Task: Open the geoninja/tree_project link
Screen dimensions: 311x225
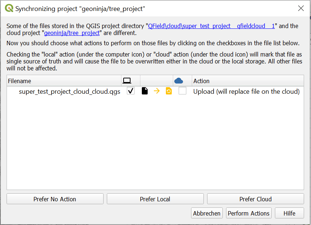Action: point(72,33)
